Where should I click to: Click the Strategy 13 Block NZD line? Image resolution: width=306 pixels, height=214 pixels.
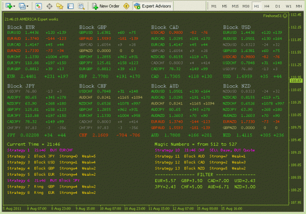pos(200,168)
